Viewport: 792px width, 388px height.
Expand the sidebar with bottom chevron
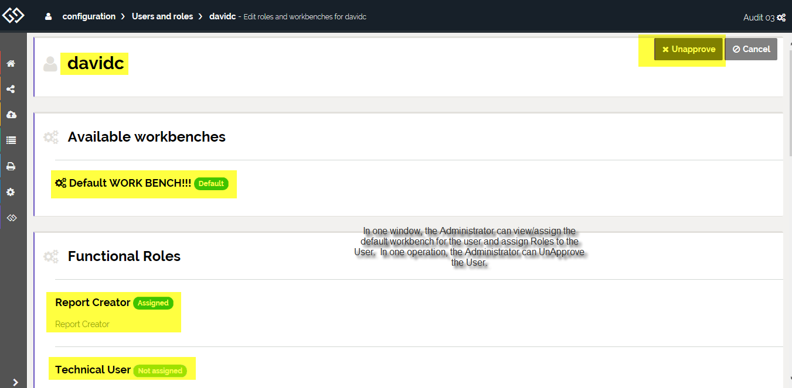pyautogui.click(x=15, y=382)
